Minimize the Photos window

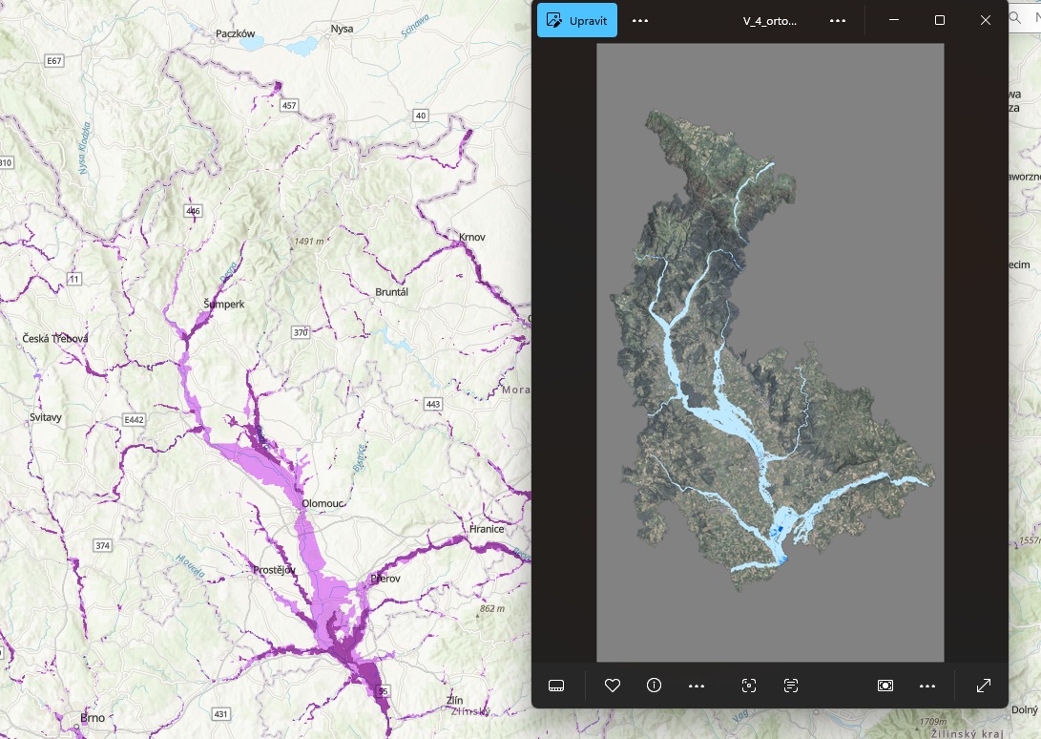pyautogui.click(x=894, y=20)
